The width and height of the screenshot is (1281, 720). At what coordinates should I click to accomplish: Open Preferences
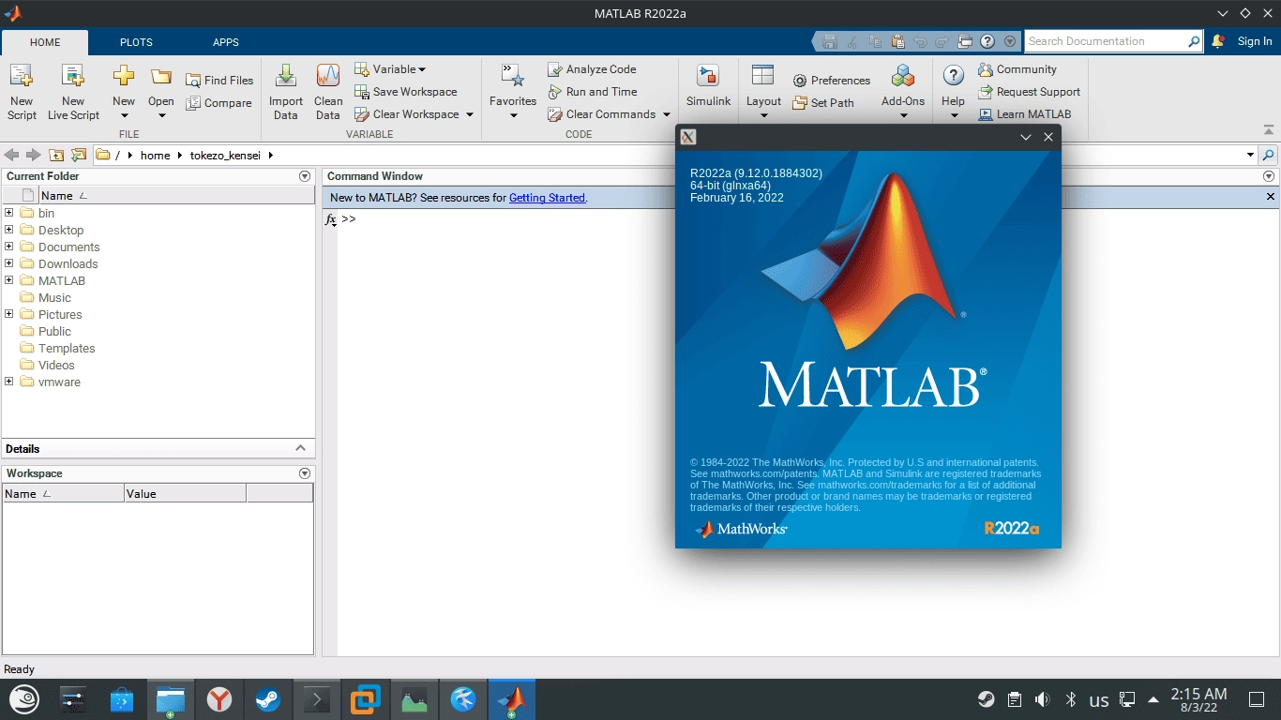[831, 81]
